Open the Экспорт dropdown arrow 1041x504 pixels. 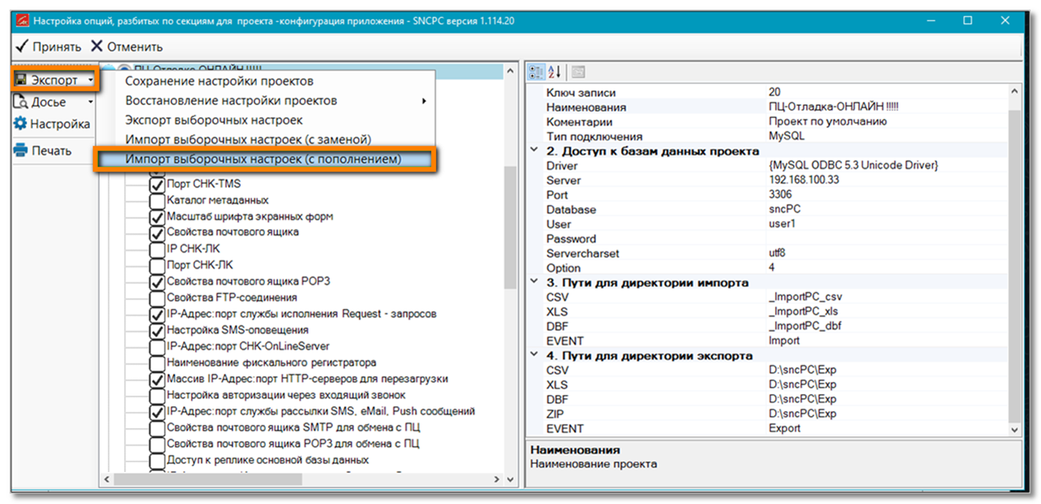(x=90, y=80)
